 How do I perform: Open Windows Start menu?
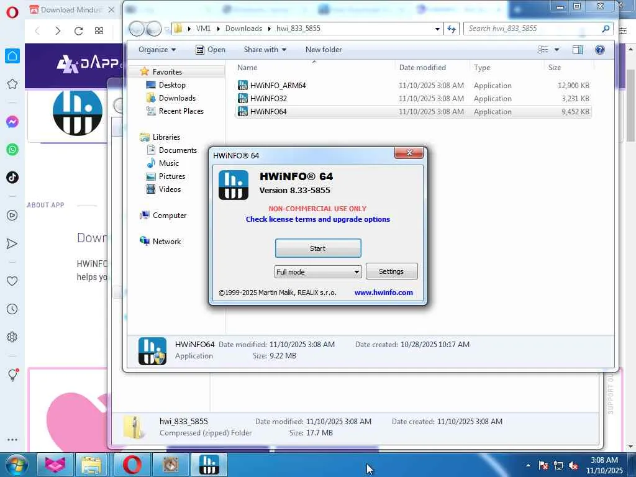tap(16, 465)
